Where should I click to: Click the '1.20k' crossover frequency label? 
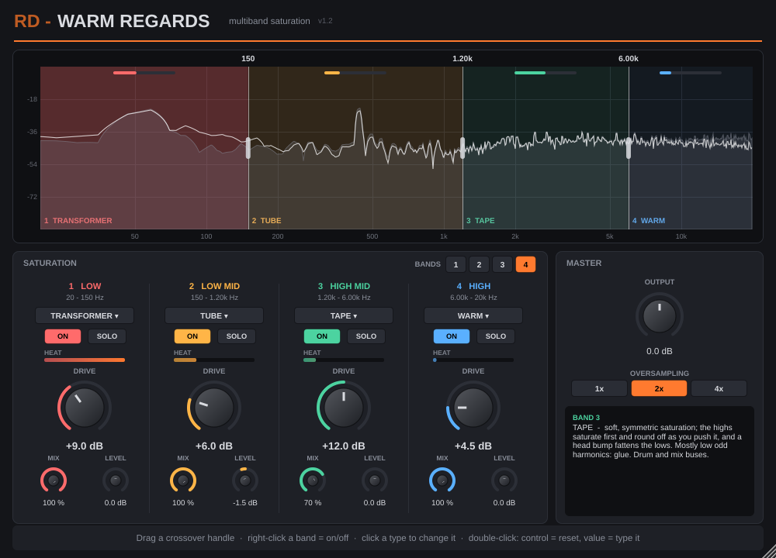462,58
